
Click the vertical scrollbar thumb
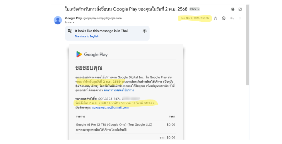(x=247, y=45)
